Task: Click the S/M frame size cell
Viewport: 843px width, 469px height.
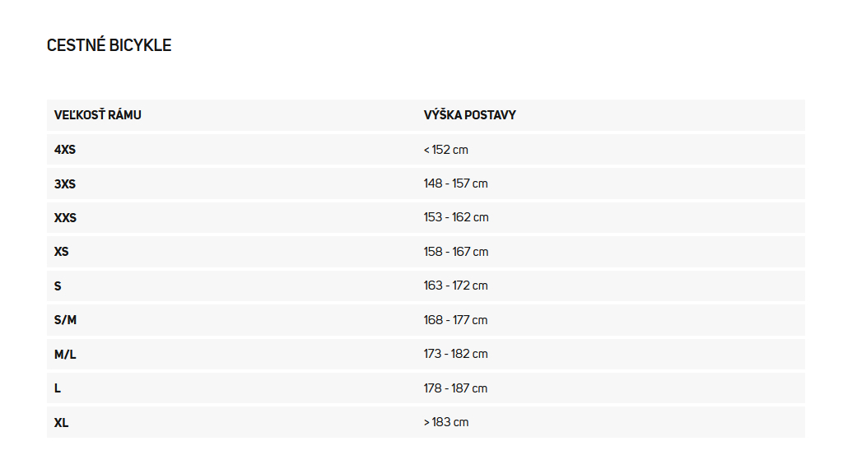Action: (x=66, y=320)
